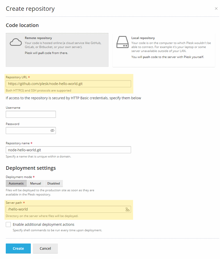Click the Remote repository heading text
The image size is (220, 259).
[x=38, y=38]
